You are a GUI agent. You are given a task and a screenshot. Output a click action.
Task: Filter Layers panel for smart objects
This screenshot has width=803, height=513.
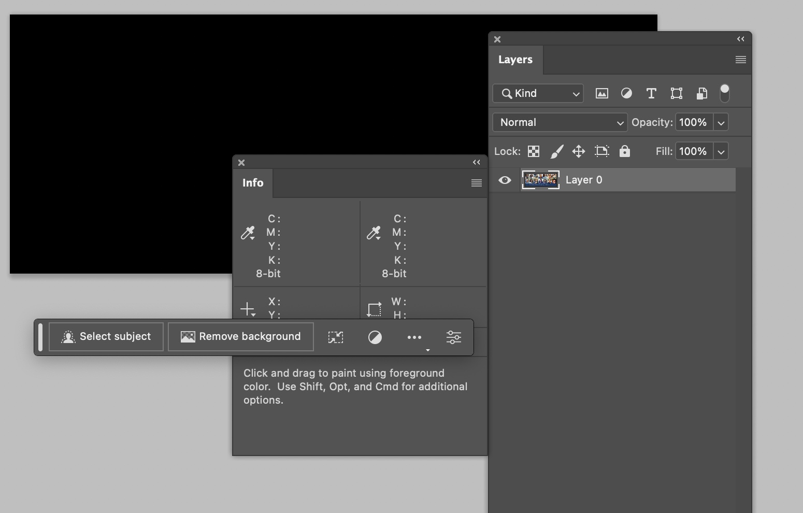click(701, 94)
